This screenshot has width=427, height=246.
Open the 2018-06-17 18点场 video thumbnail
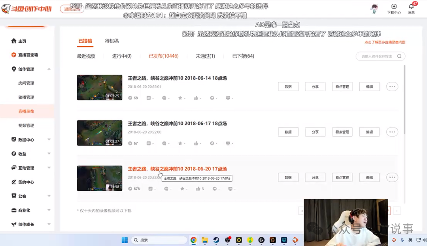(x=99, y=133)
